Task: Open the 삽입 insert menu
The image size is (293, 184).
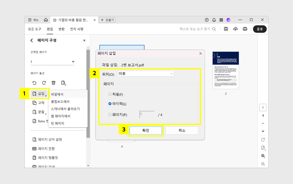Action: [39, 94]
